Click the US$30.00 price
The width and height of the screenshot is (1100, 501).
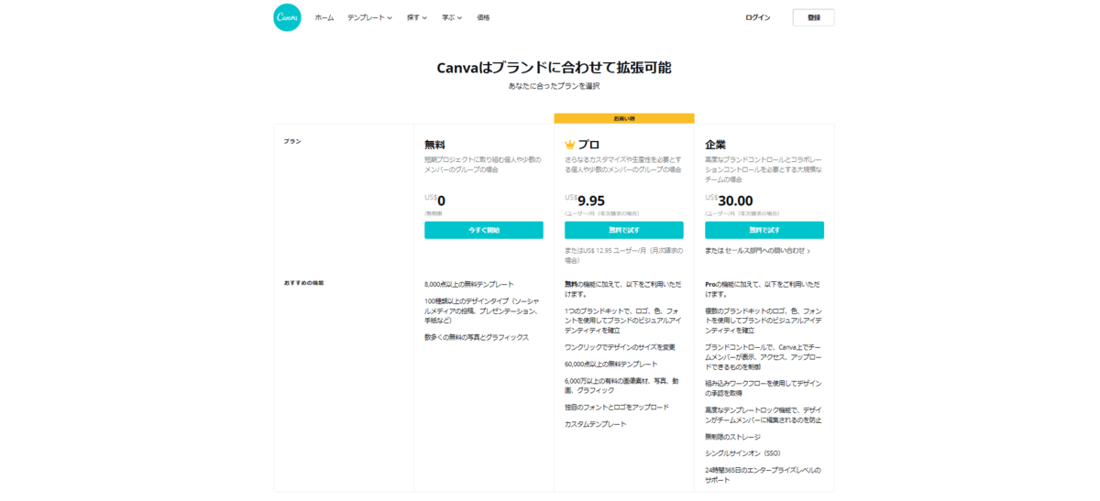[x=729, y=200]
